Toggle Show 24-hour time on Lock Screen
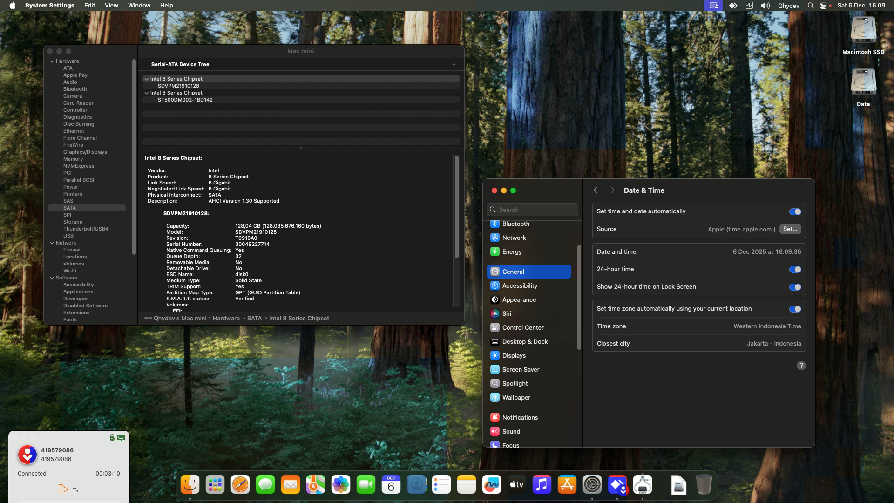894x503 pixels. [794, 287]
